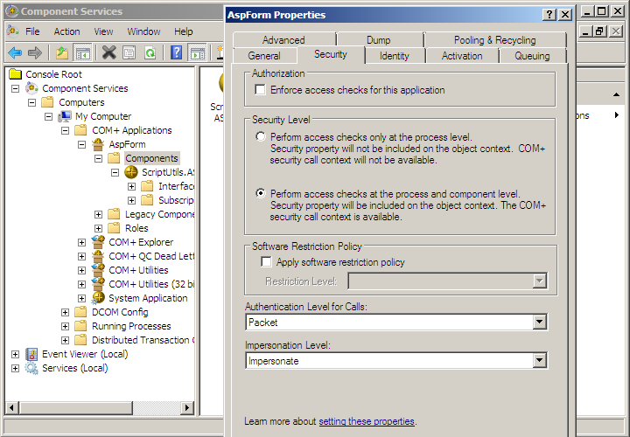
Task: Click the tree horizontal scrollbar right arrow
Action: [187, 407]
